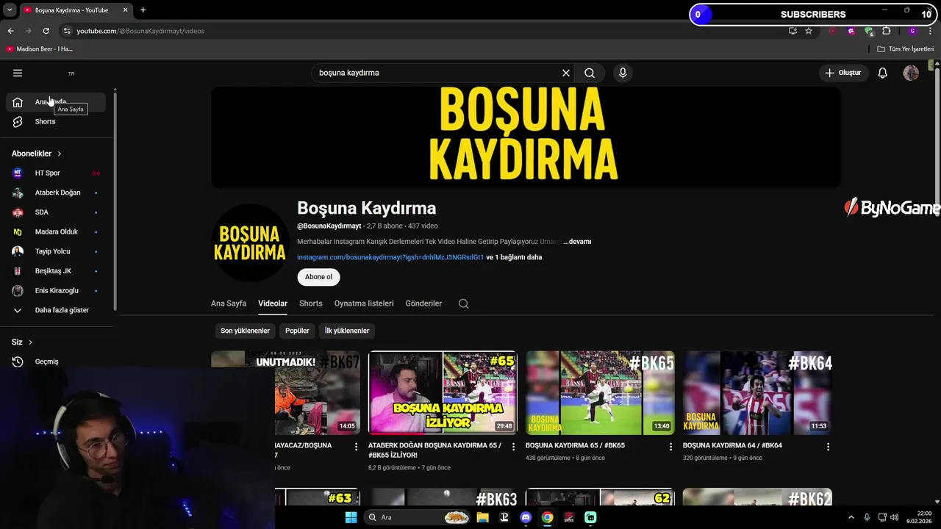
Task: Click the channel profile picture
Action: tap(249, 243)
